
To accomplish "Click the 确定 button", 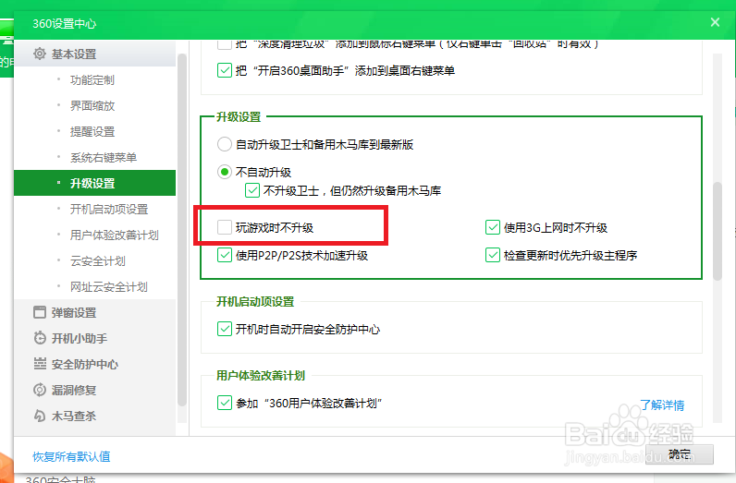I will coord(680,454).
